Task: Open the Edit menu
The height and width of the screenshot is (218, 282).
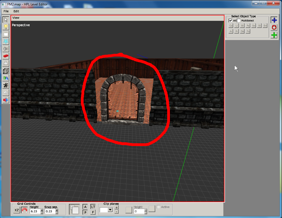Action: click(x=16, y=11)
